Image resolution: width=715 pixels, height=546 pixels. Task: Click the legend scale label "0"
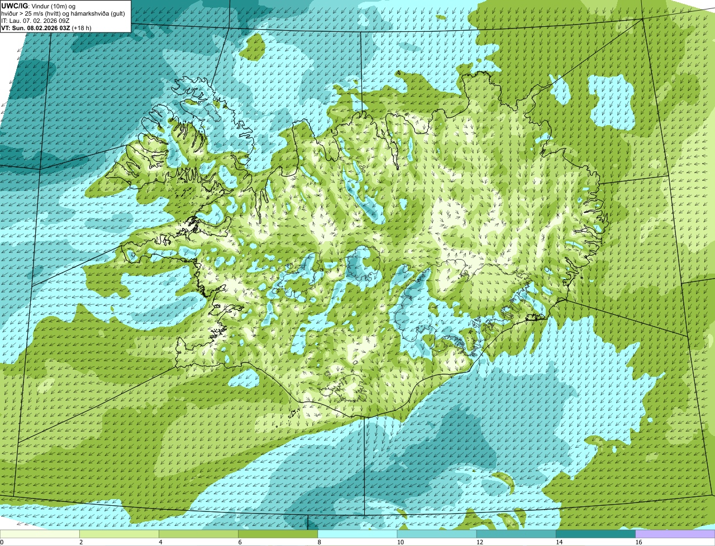(x=2, y=542)
